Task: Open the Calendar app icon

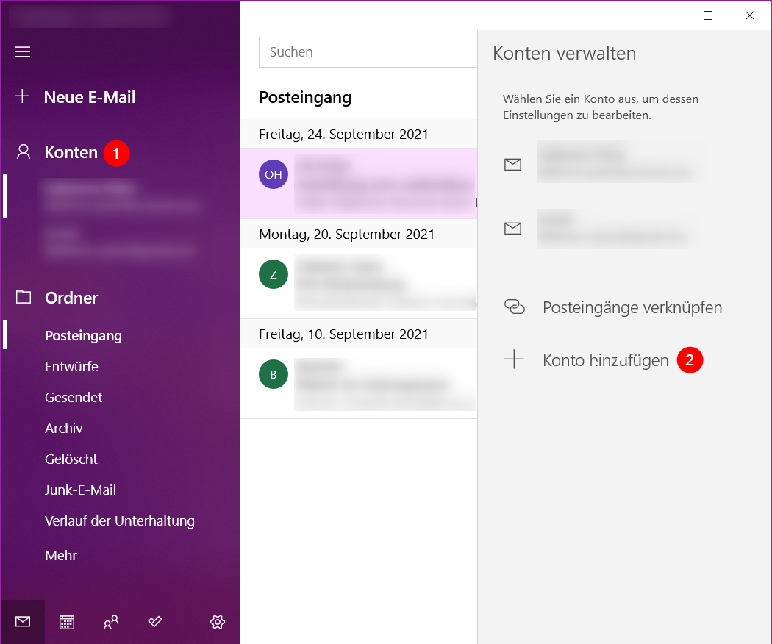Action: coord(67,622)
